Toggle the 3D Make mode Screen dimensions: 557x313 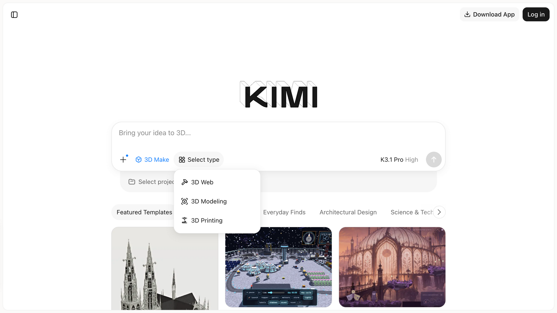pyautogui.click(x=152, y=160)
